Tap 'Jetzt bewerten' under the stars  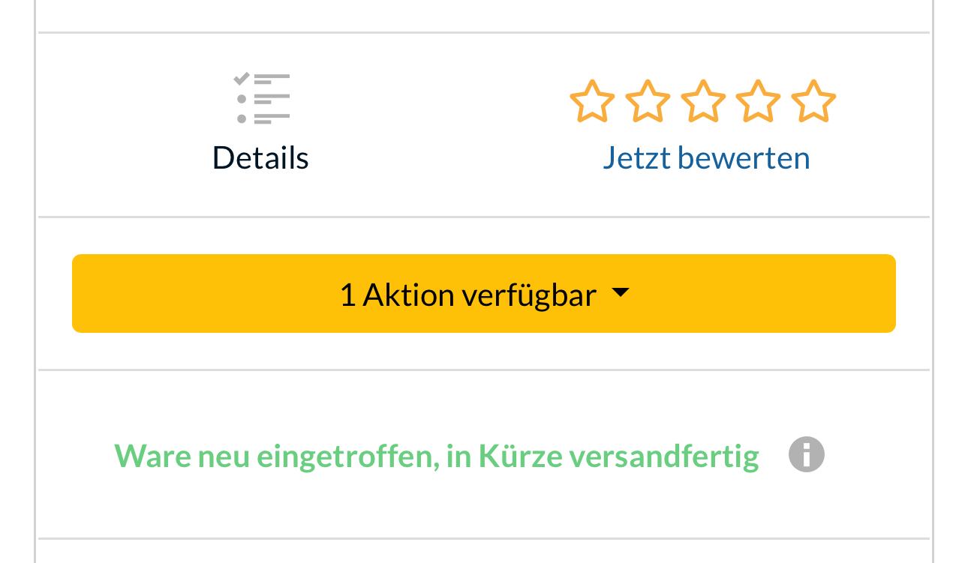(706, 158)
